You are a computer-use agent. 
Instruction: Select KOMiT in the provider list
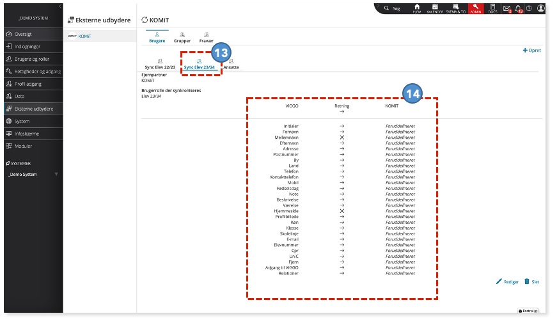coord(100,36)
